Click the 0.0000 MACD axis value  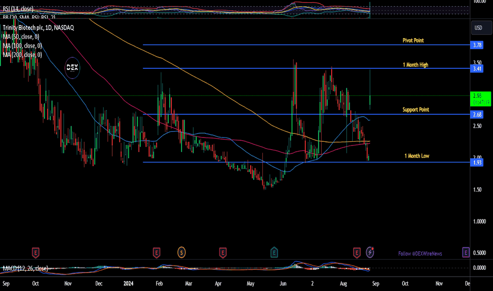479,268
